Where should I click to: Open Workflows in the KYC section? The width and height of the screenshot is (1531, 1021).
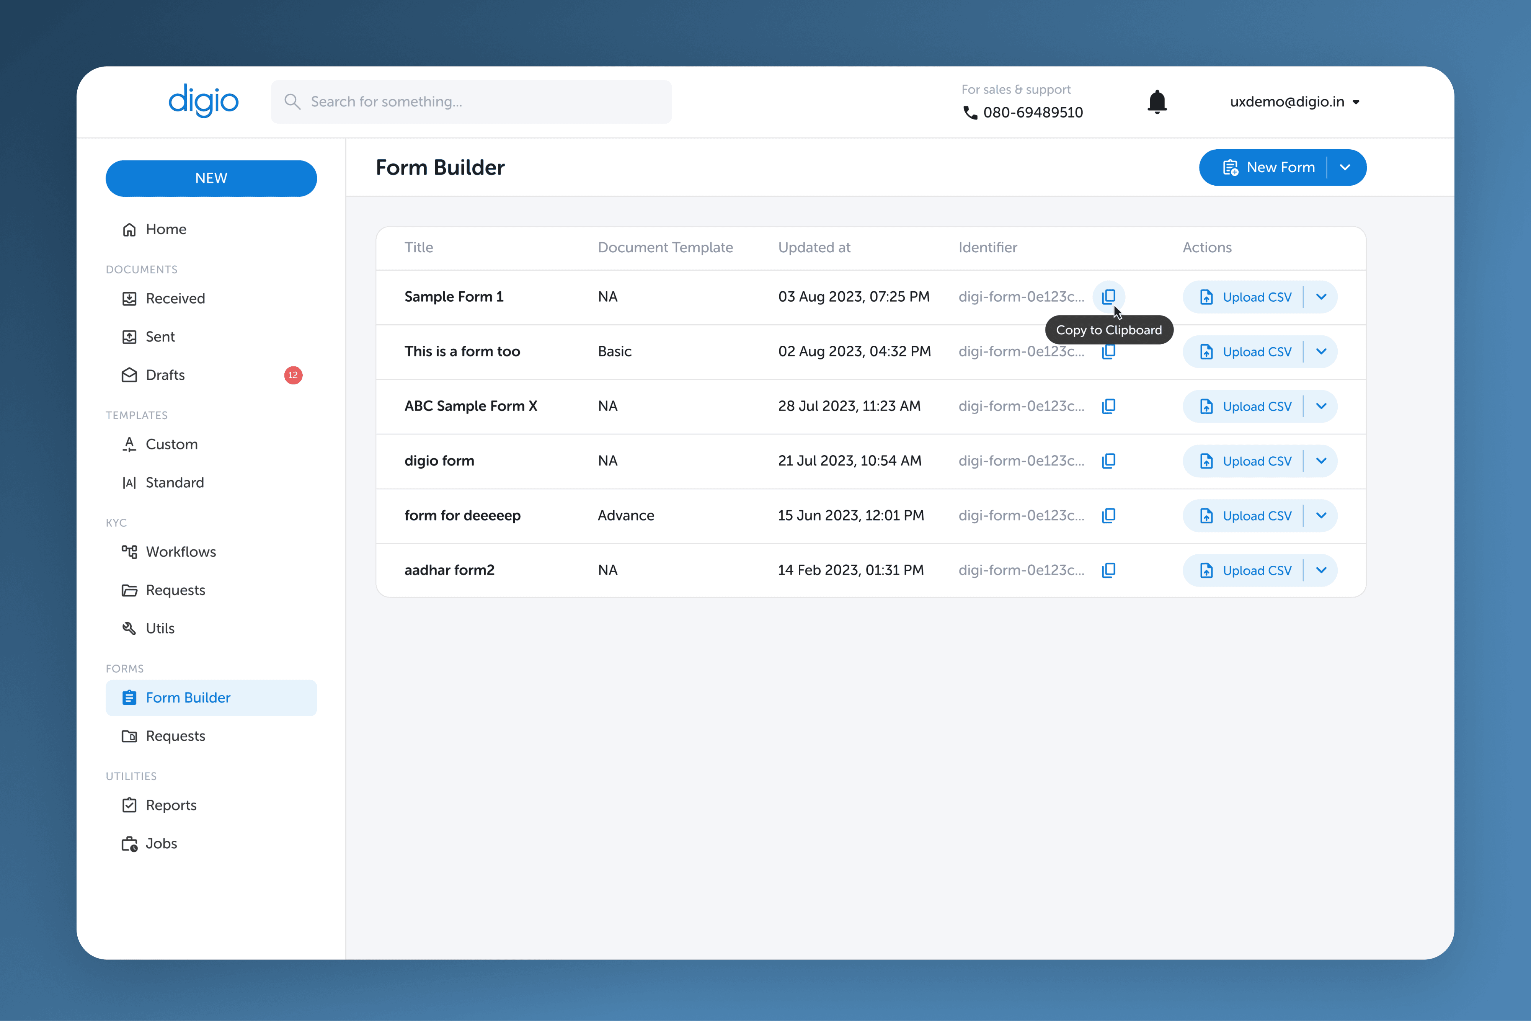pos(180,552)
